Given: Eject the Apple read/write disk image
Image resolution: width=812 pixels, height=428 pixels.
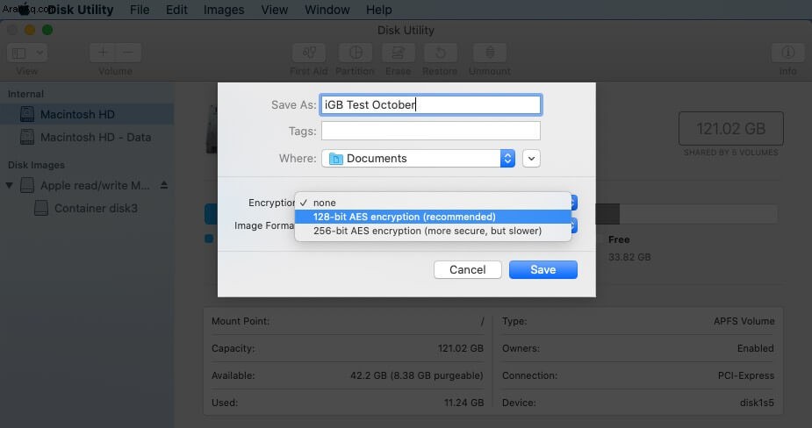Looking at the screenshot, I should click(x=163, y=185).
